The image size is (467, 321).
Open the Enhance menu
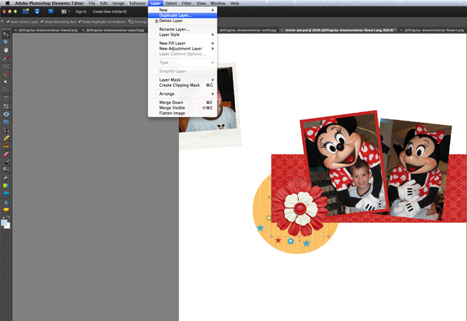pos(137,3)
